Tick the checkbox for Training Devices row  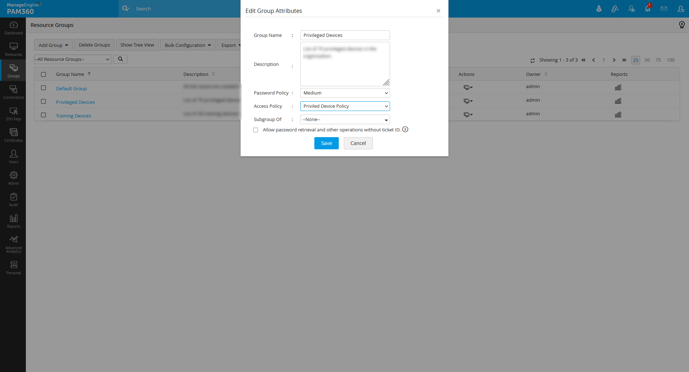[x=43, y=115]
